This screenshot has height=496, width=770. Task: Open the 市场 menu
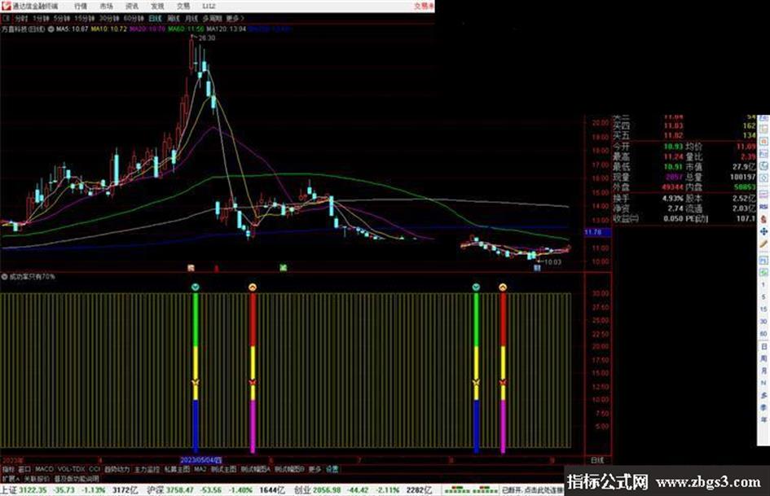click(106, 6)
